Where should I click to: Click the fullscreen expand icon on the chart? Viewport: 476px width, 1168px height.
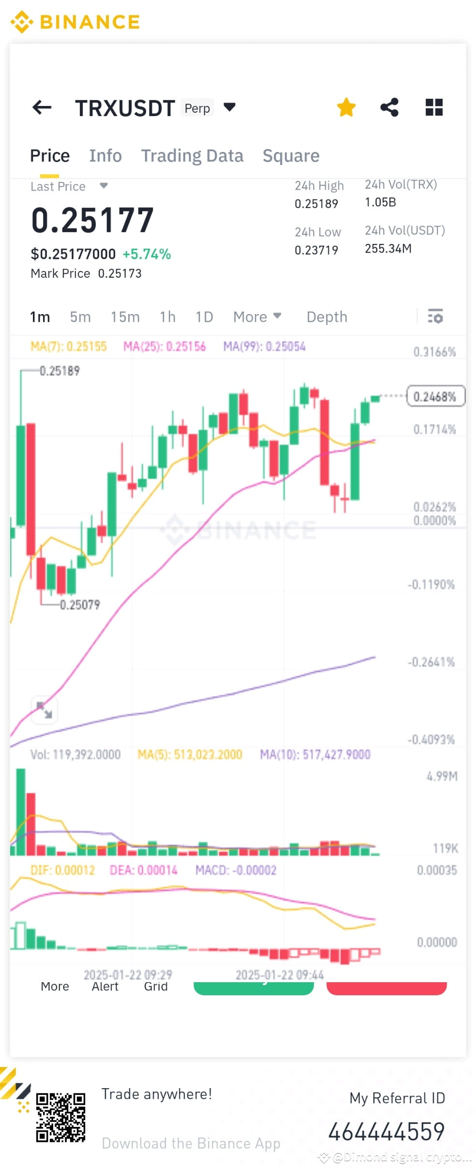pyautogui.click(x=45, y=709)
